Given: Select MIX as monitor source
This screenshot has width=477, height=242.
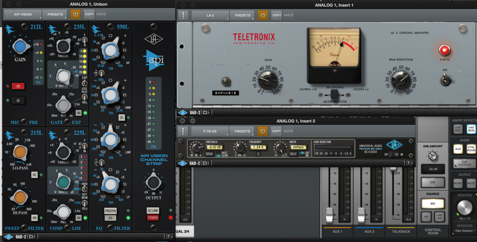Looking at the screenshot, I should point(433,204).
